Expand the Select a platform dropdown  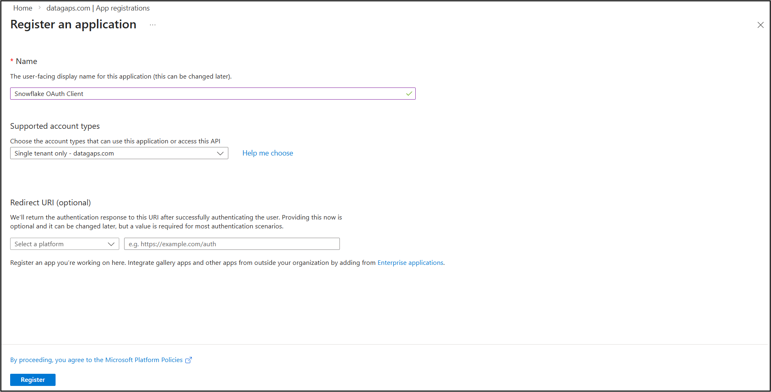click(x=64, y=244)
